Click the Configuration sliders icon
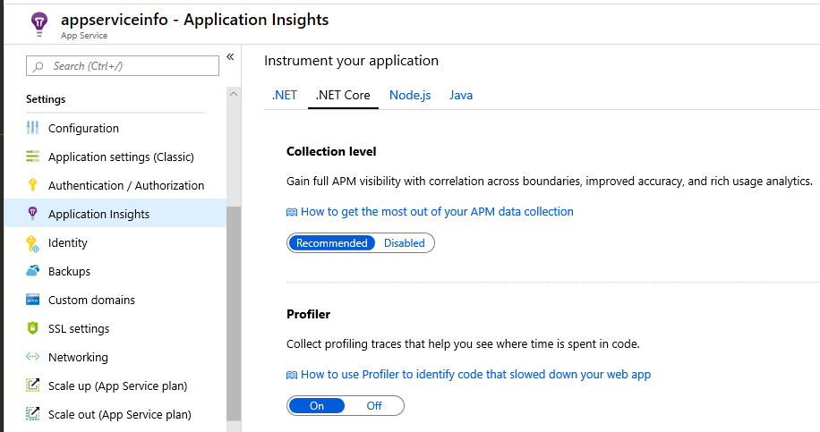Image resolution: width=820 pixels, height=432 pixels. (x=32, y=128)
